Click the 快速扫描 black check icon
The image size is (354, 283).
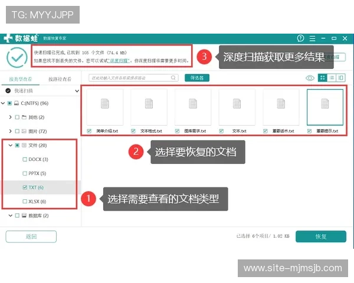(8, 91)
